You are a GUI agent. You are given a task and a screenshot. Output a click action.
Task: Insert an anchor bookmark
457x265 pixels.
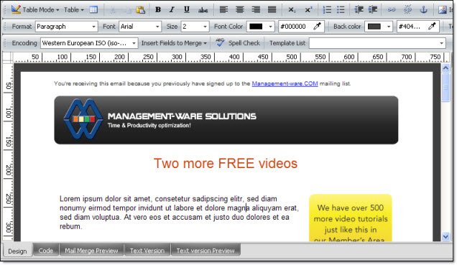pos(423,9)
